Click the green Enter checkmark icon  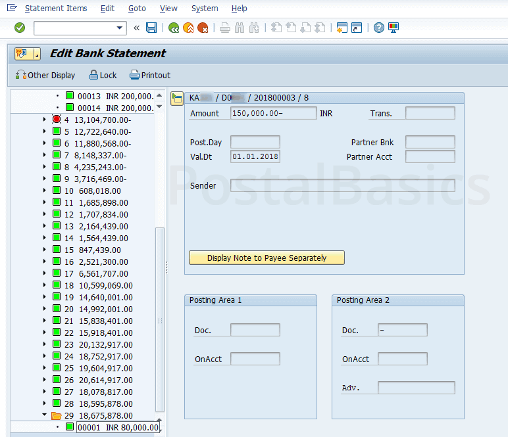20,28
